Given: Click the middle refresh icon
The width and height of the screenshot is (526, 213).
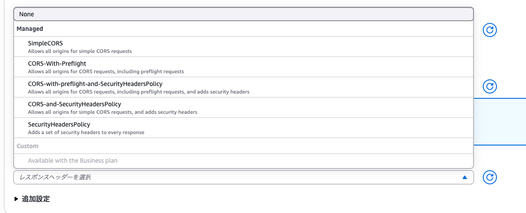Looking at the screenshot, I should coord(490,86).
